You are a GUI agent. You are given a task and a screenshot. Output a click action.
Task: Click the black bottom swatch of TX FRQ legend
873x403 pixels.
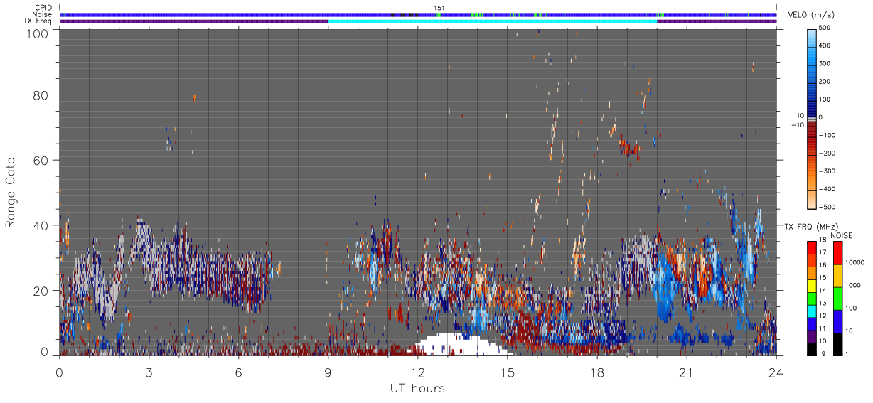pos(812,349)
